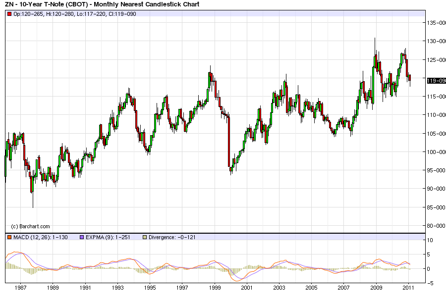Click the orange MACD legend swatch
This screenshot has width=446, height=303.
[x=9, y=237]
